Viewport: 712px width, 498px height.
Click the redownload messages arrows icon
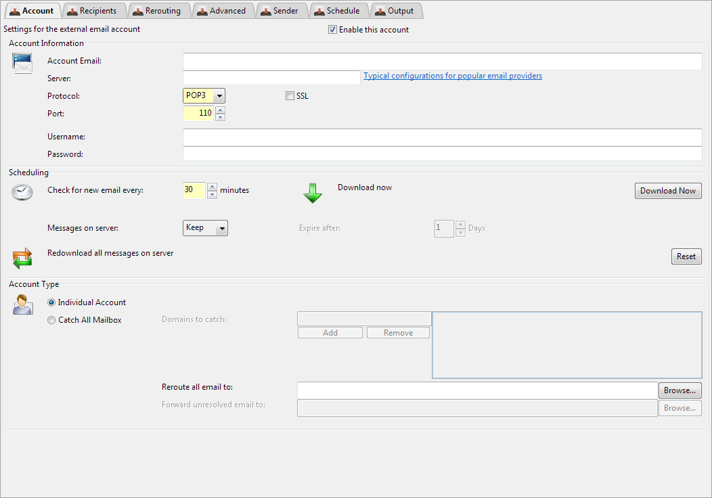pos(22,258)
